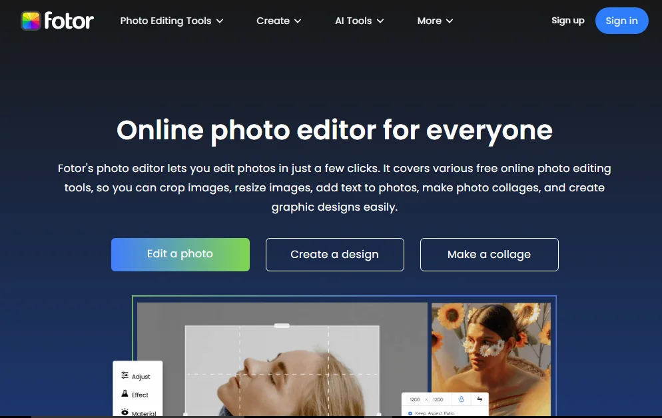The image size is (662, 418).
Task: Toggle the Keep Aspect Ratio checkbox
Action: 410,413
